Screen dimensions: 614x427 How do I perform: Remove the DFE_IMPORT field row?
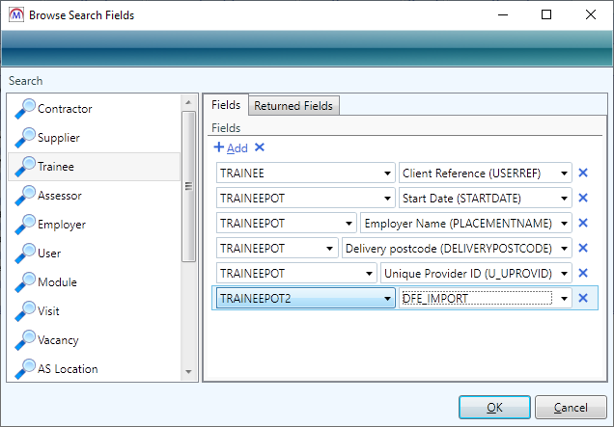point(582,298)
